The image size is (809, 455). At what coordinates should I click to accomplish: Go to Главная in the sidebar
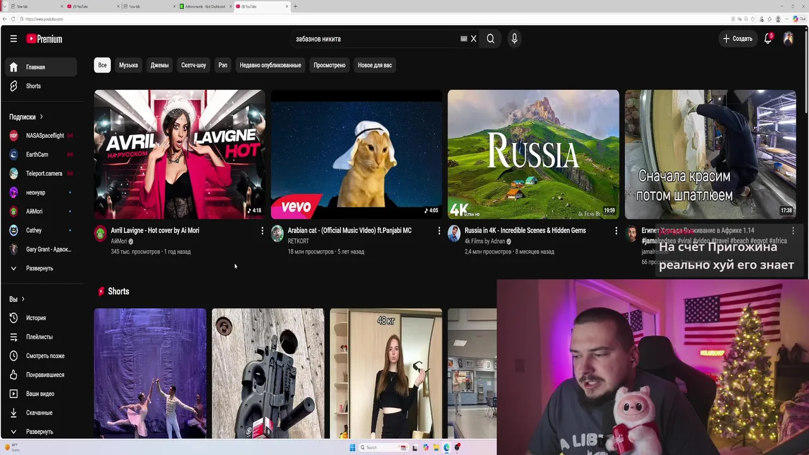tap(42, 67)
